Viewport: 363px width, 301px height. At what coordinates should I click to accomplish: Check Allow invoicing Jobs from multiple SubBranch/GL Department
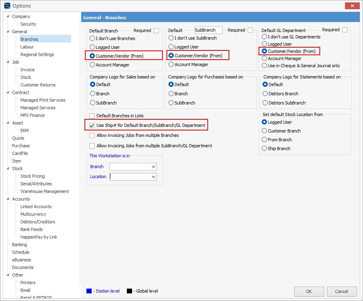coord(92,146)
